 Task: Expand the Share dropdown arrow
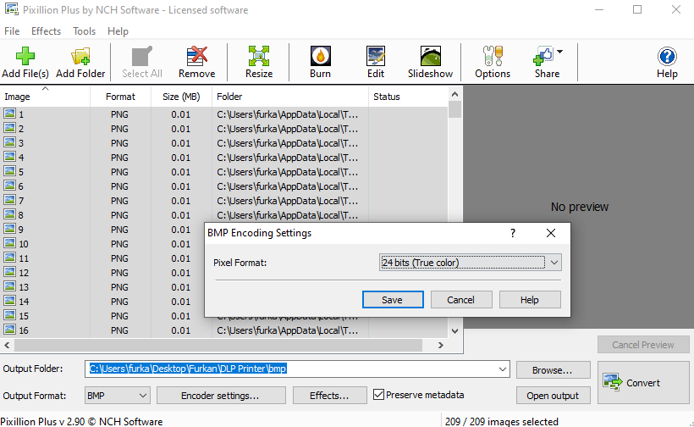[560, 52]
